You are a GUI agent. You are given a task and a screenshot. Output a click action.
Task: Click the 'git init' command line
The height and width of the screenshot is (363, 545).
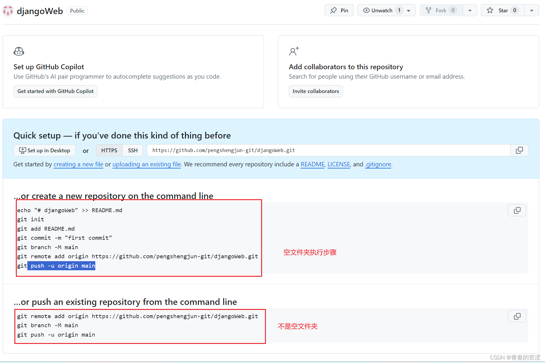(x=31, y=220)
